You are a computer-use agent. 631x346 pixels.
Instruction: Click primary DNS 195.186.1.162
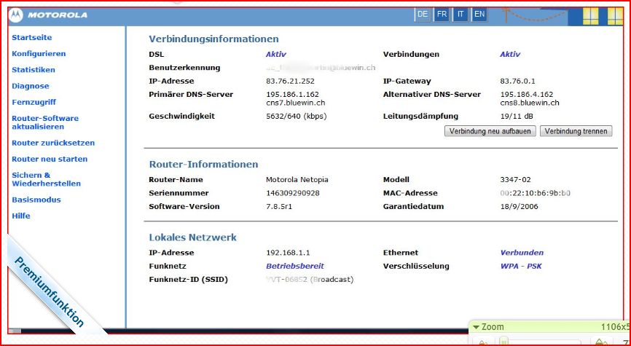[x=293, y=94]
